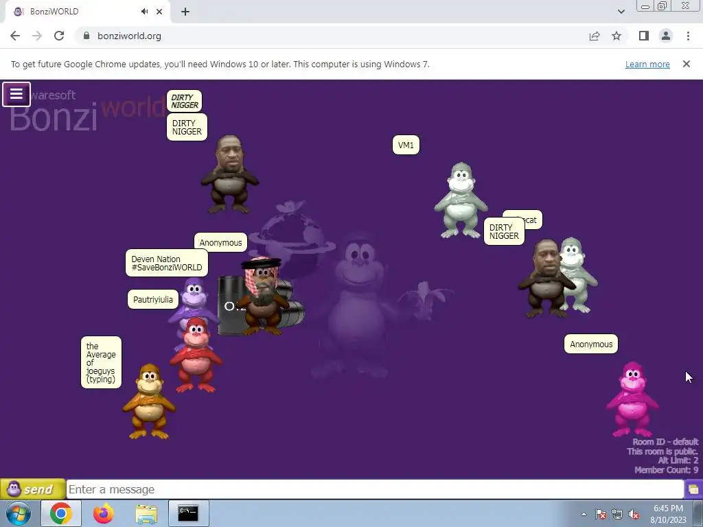Viewport: 703px width, 527px height.
Task: Select white Bonzi below VM1 tag
Action: [461, 200]
